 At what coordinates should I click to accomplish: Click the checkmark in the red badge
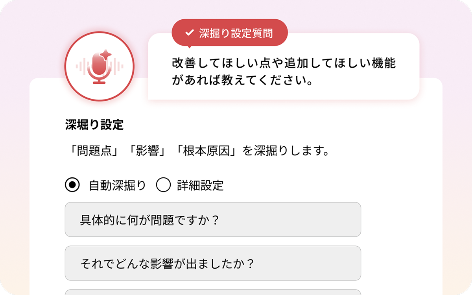[189, 32]
